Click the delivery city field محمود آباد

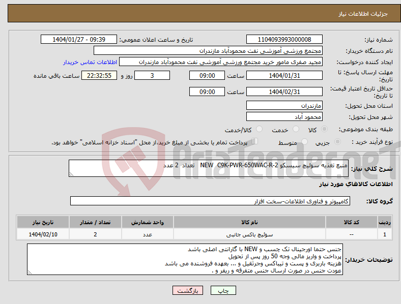point(284,117)
